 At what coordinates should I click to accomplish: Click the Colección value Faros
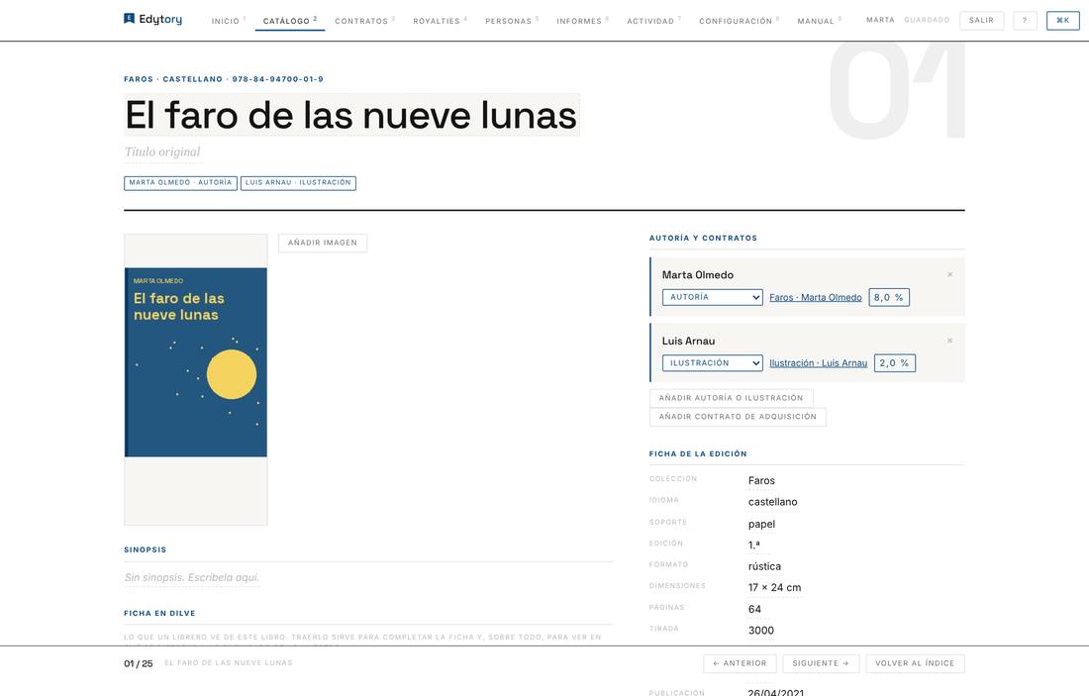[761, 481]
